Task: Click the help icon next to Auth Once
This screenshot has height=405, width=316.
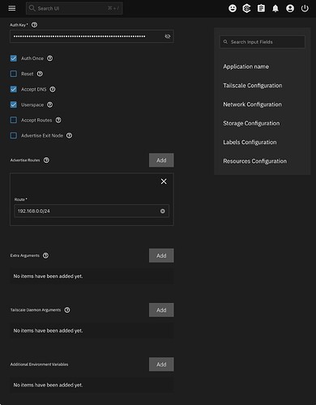Action: tap(50, 58)
